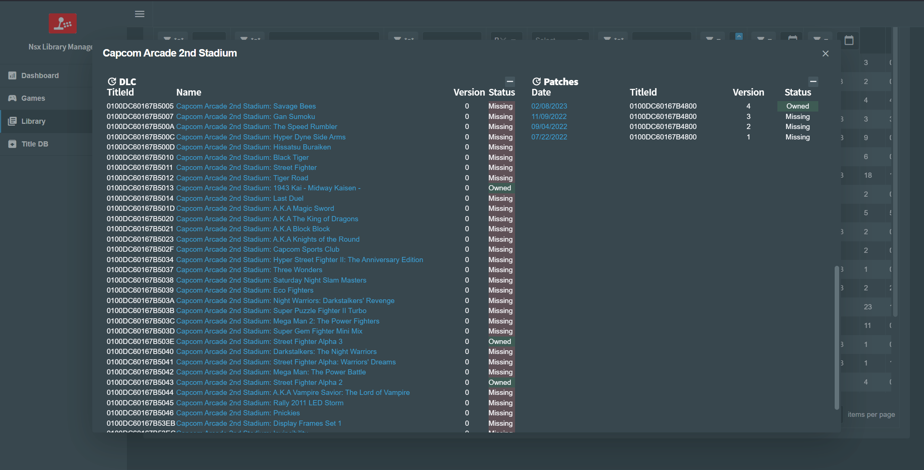Open The Speed Rumbler DLC link
Image resolution: width=924 pixels, height=470 pixels.
pos(257,126)
